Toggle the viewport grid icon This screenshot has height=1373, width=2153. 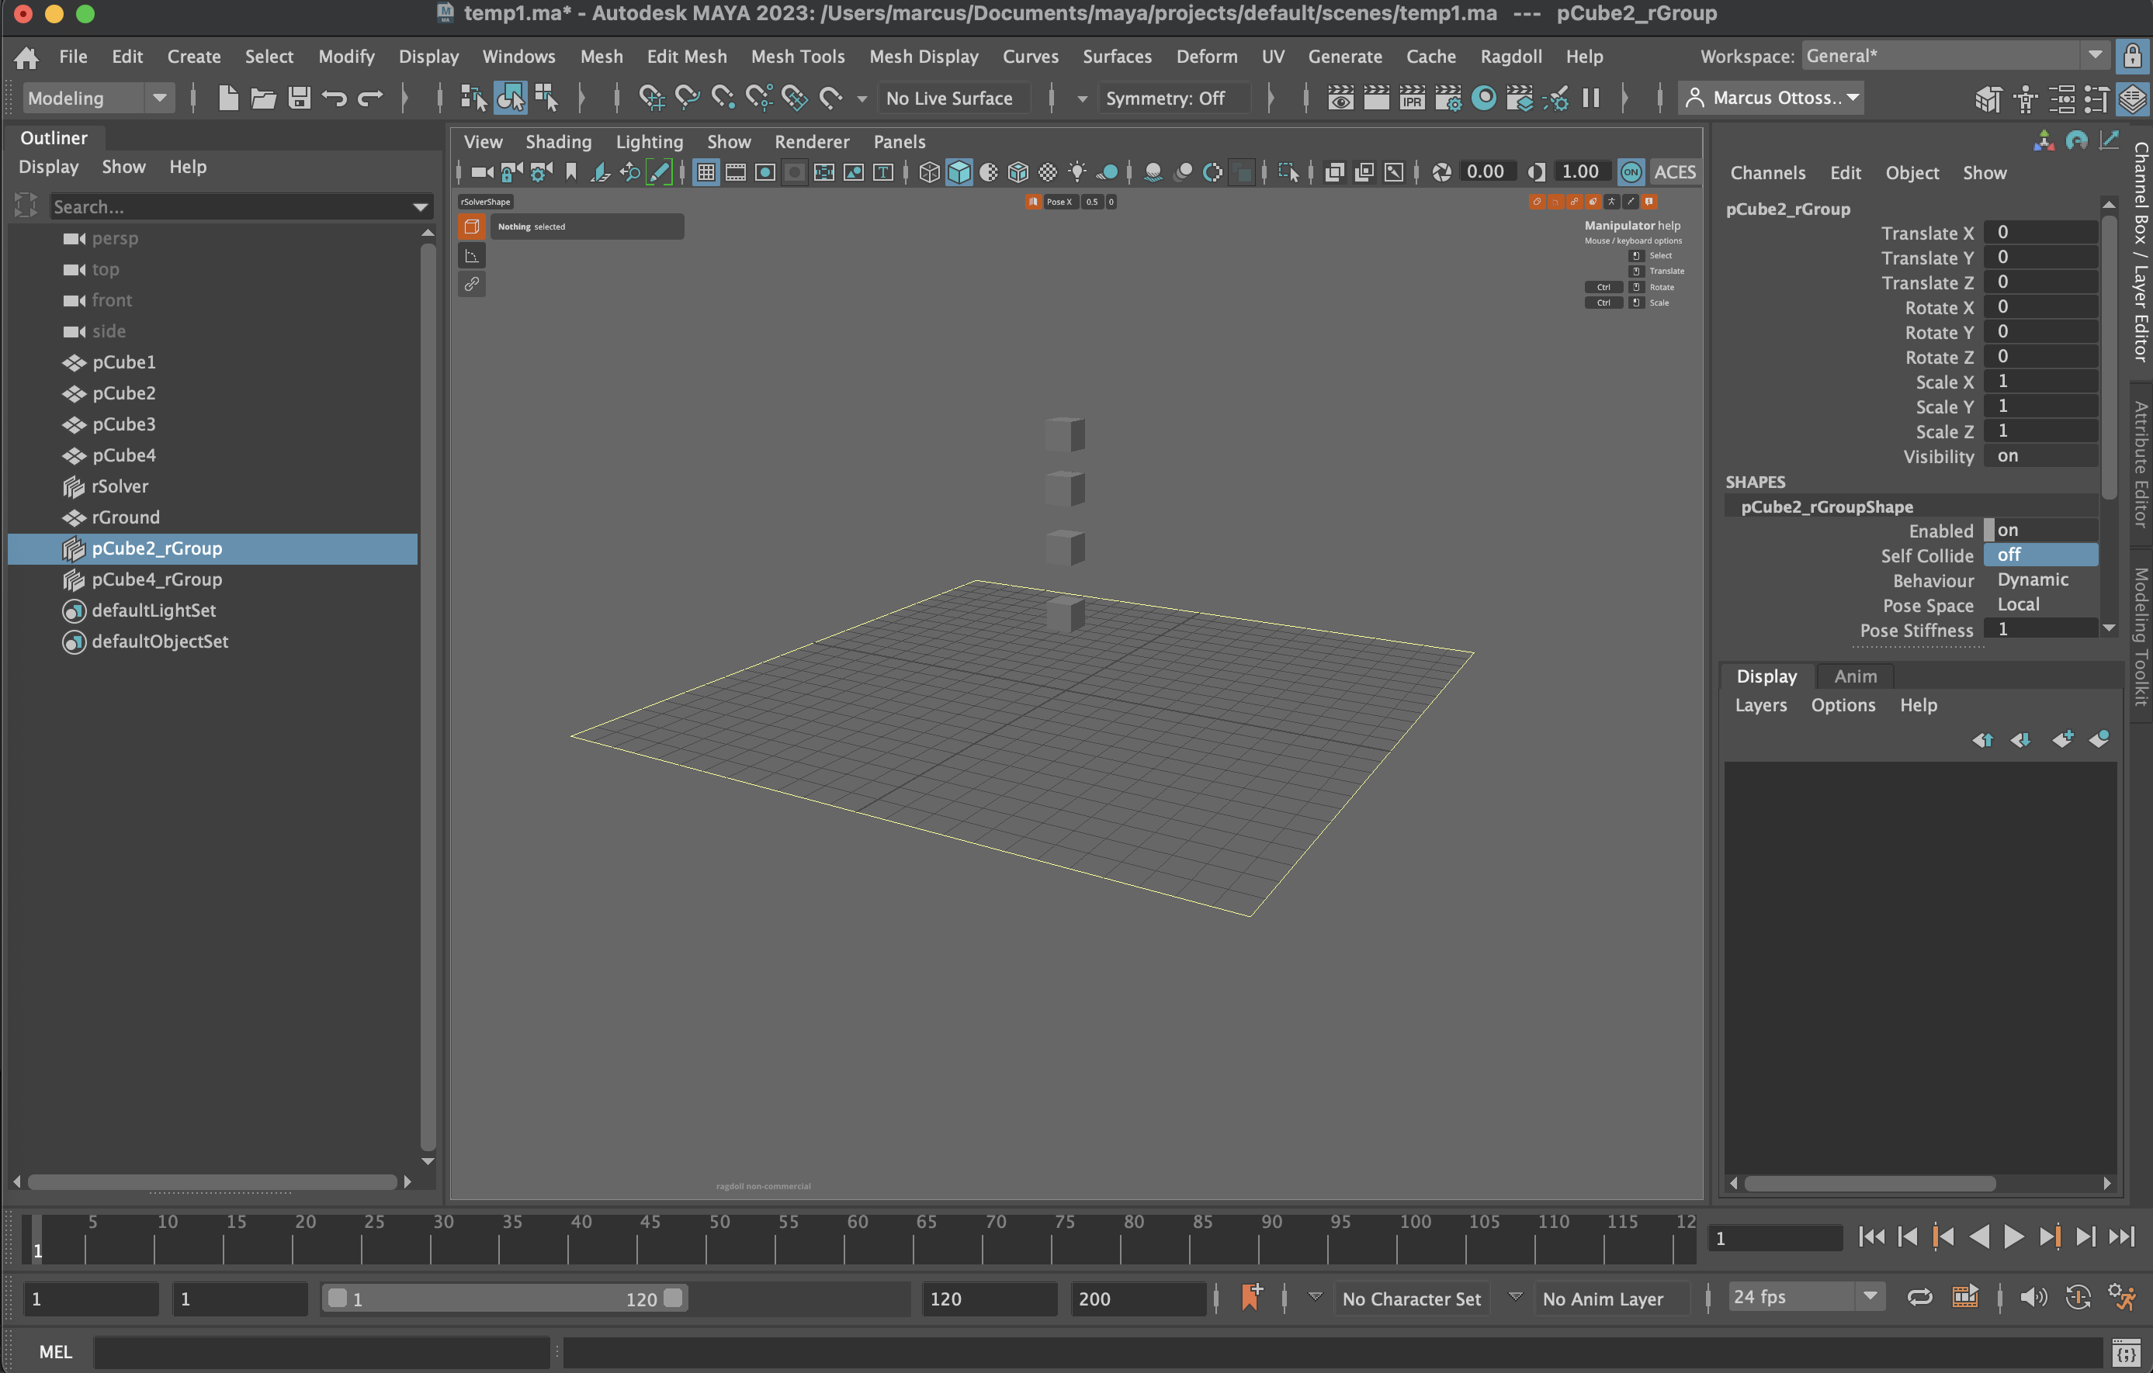[x=706, y=171]
